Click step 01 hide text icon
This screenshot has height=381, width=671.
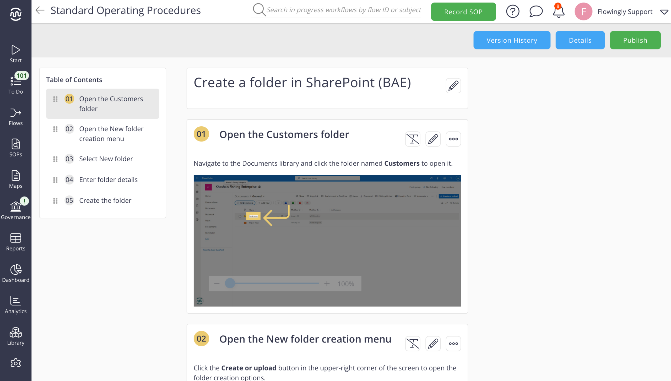[413, 139]
